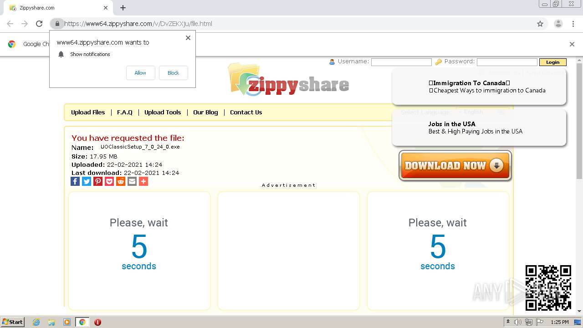The image size is (583, 328).
Task: Save the link to Pocket
Action: [x=109, y=181]
